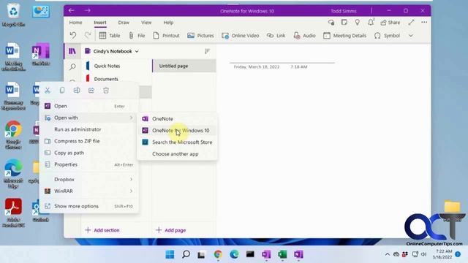The image size is (468, 263).
Task: Switch to the Home tab
Action: click(x=75, y=23)
